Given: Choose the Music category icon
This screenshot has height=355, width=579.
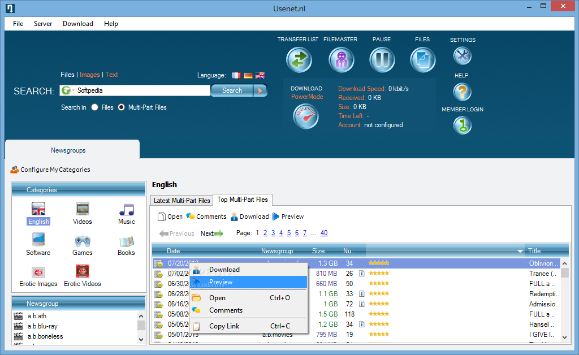Looking at the screenshot, I should coord(126,209).
